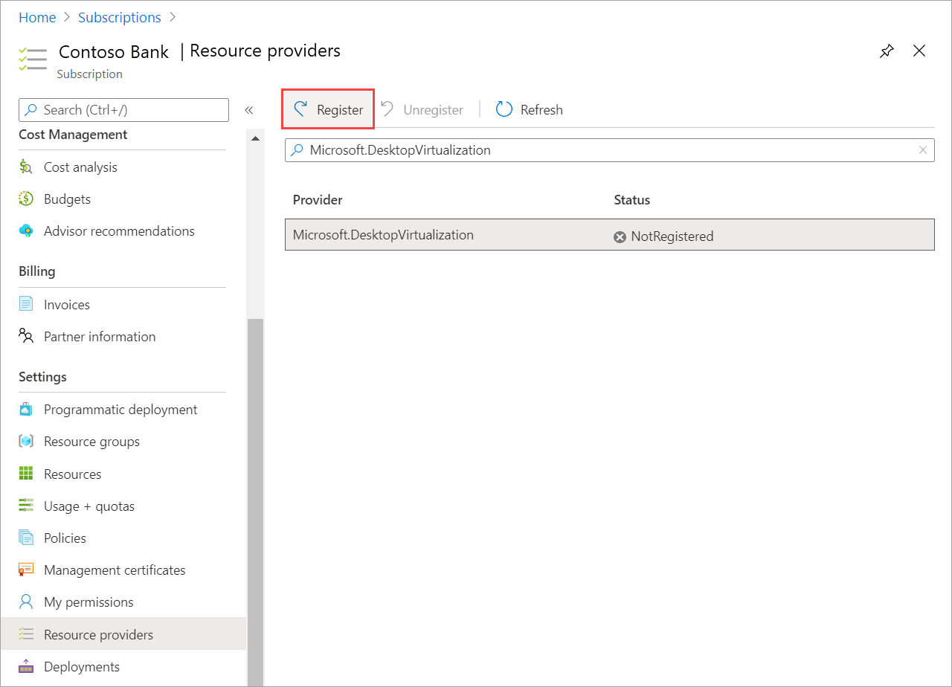This screenshot has width=952, height=687.
Task: Click the sidebar scrollbar thumb
Action: tap(255, 502)
